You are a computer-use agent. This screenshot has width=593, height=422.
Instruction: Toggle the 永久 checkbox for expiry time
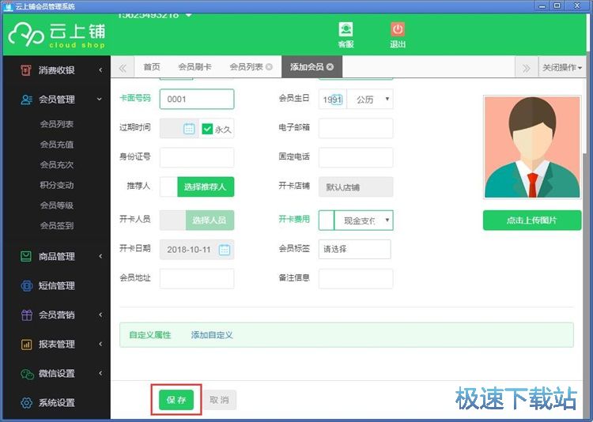207,129
